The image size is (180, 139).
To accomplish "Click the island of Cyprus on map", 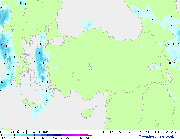I will pyautogui.click(x=88, y=113).
